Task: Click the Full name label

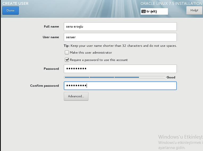Action: [x=51, y=26]
